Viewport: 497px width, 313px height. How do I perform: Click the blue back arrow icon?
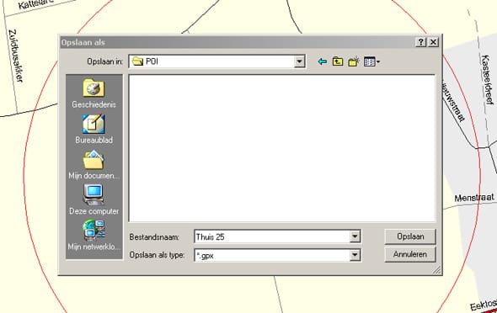pos(323,61)
